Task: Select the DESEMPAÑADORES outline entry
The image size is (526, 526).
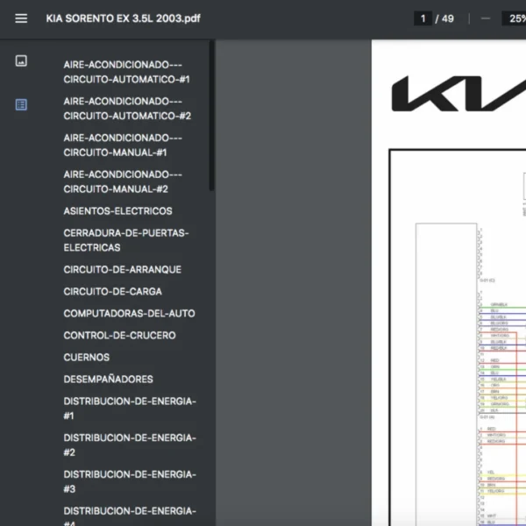Action: 108,379
